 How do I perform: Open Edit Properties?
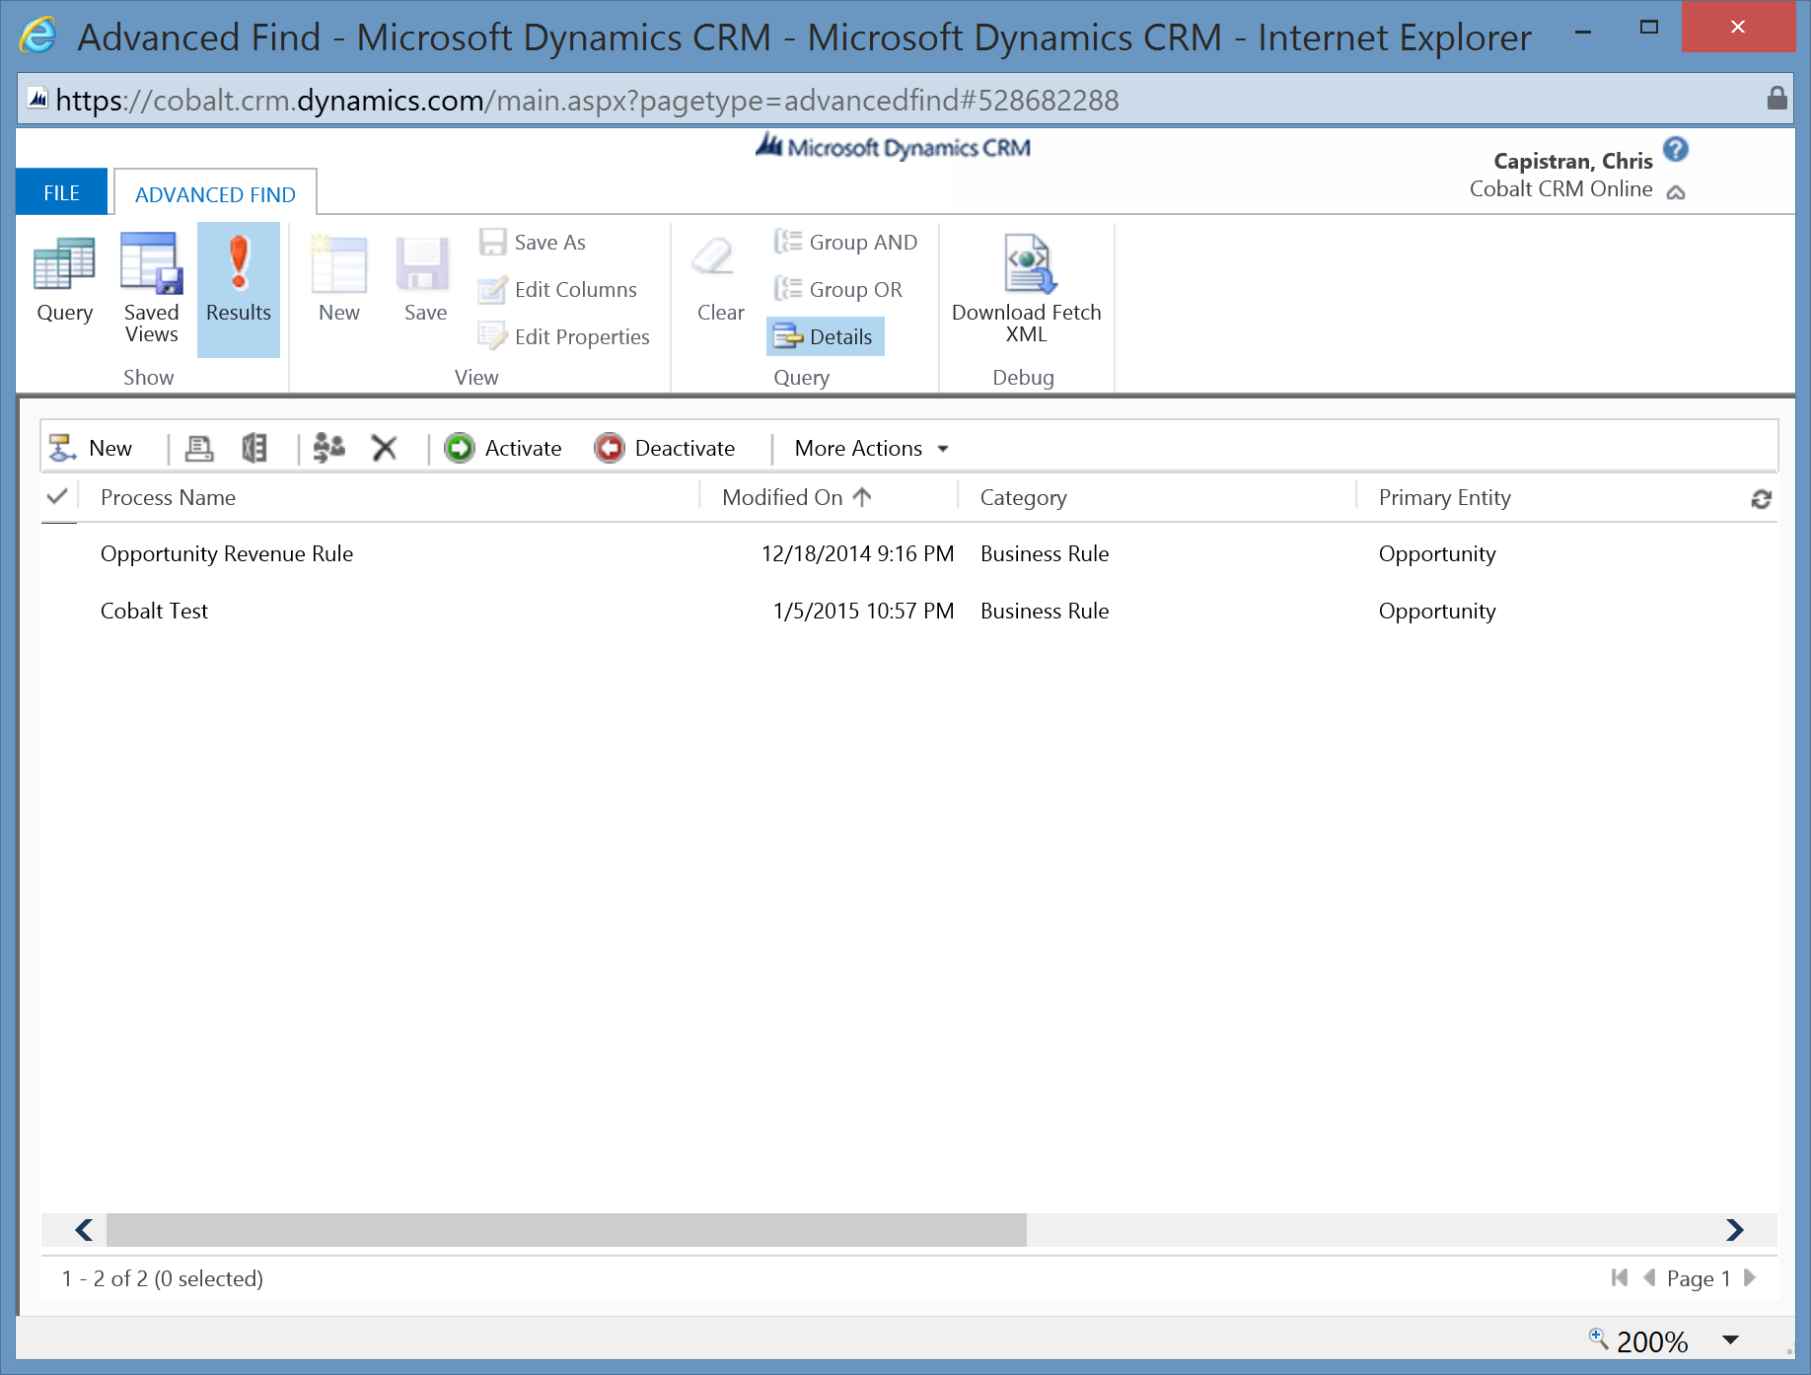[x=564, y=336]
